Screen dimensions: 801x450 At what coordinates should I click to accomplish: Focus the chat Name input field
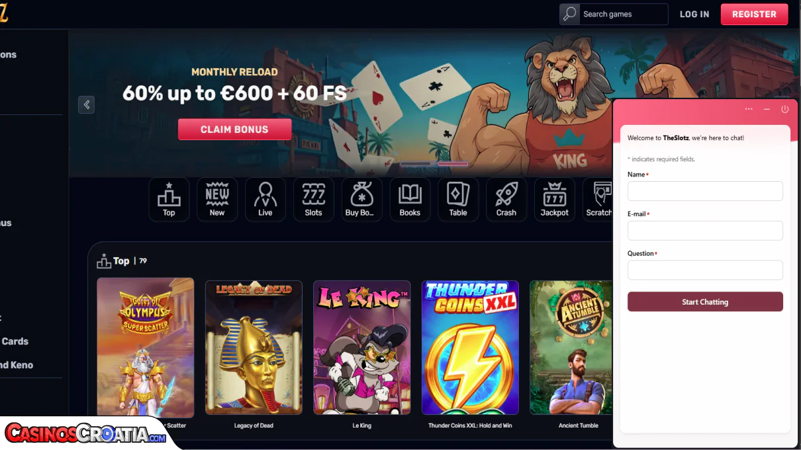point(705,191)
